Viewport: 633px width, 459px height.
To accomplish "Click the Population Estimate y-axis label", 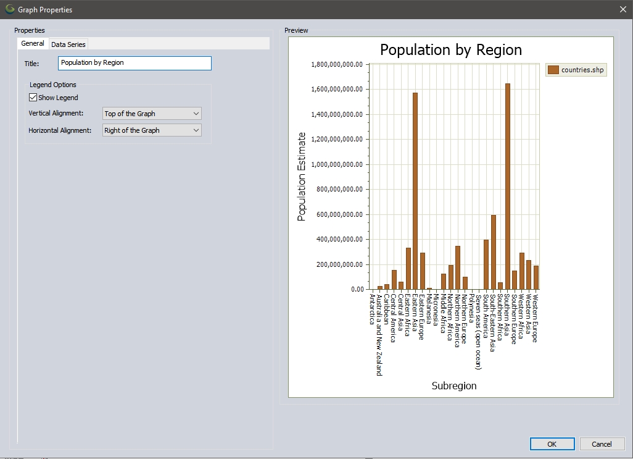I will (302, 176).
